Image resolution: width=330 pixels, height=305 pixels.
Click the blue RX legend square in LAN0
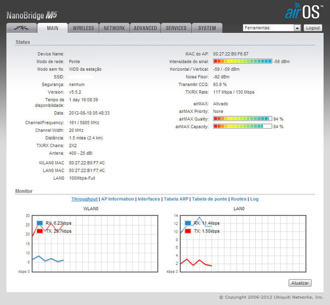point(188,223)
